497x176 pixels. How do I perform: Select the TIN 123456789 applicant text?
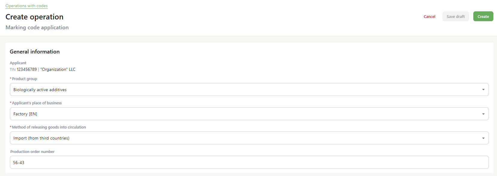[23, 69]
